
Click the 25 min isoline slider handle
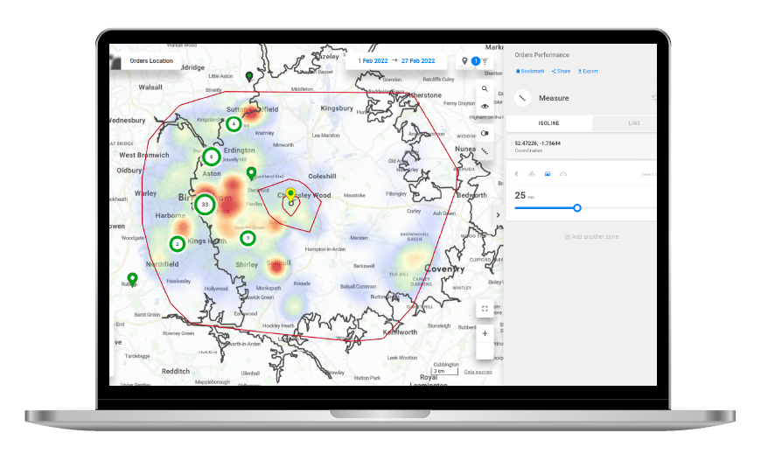(577, 207)
